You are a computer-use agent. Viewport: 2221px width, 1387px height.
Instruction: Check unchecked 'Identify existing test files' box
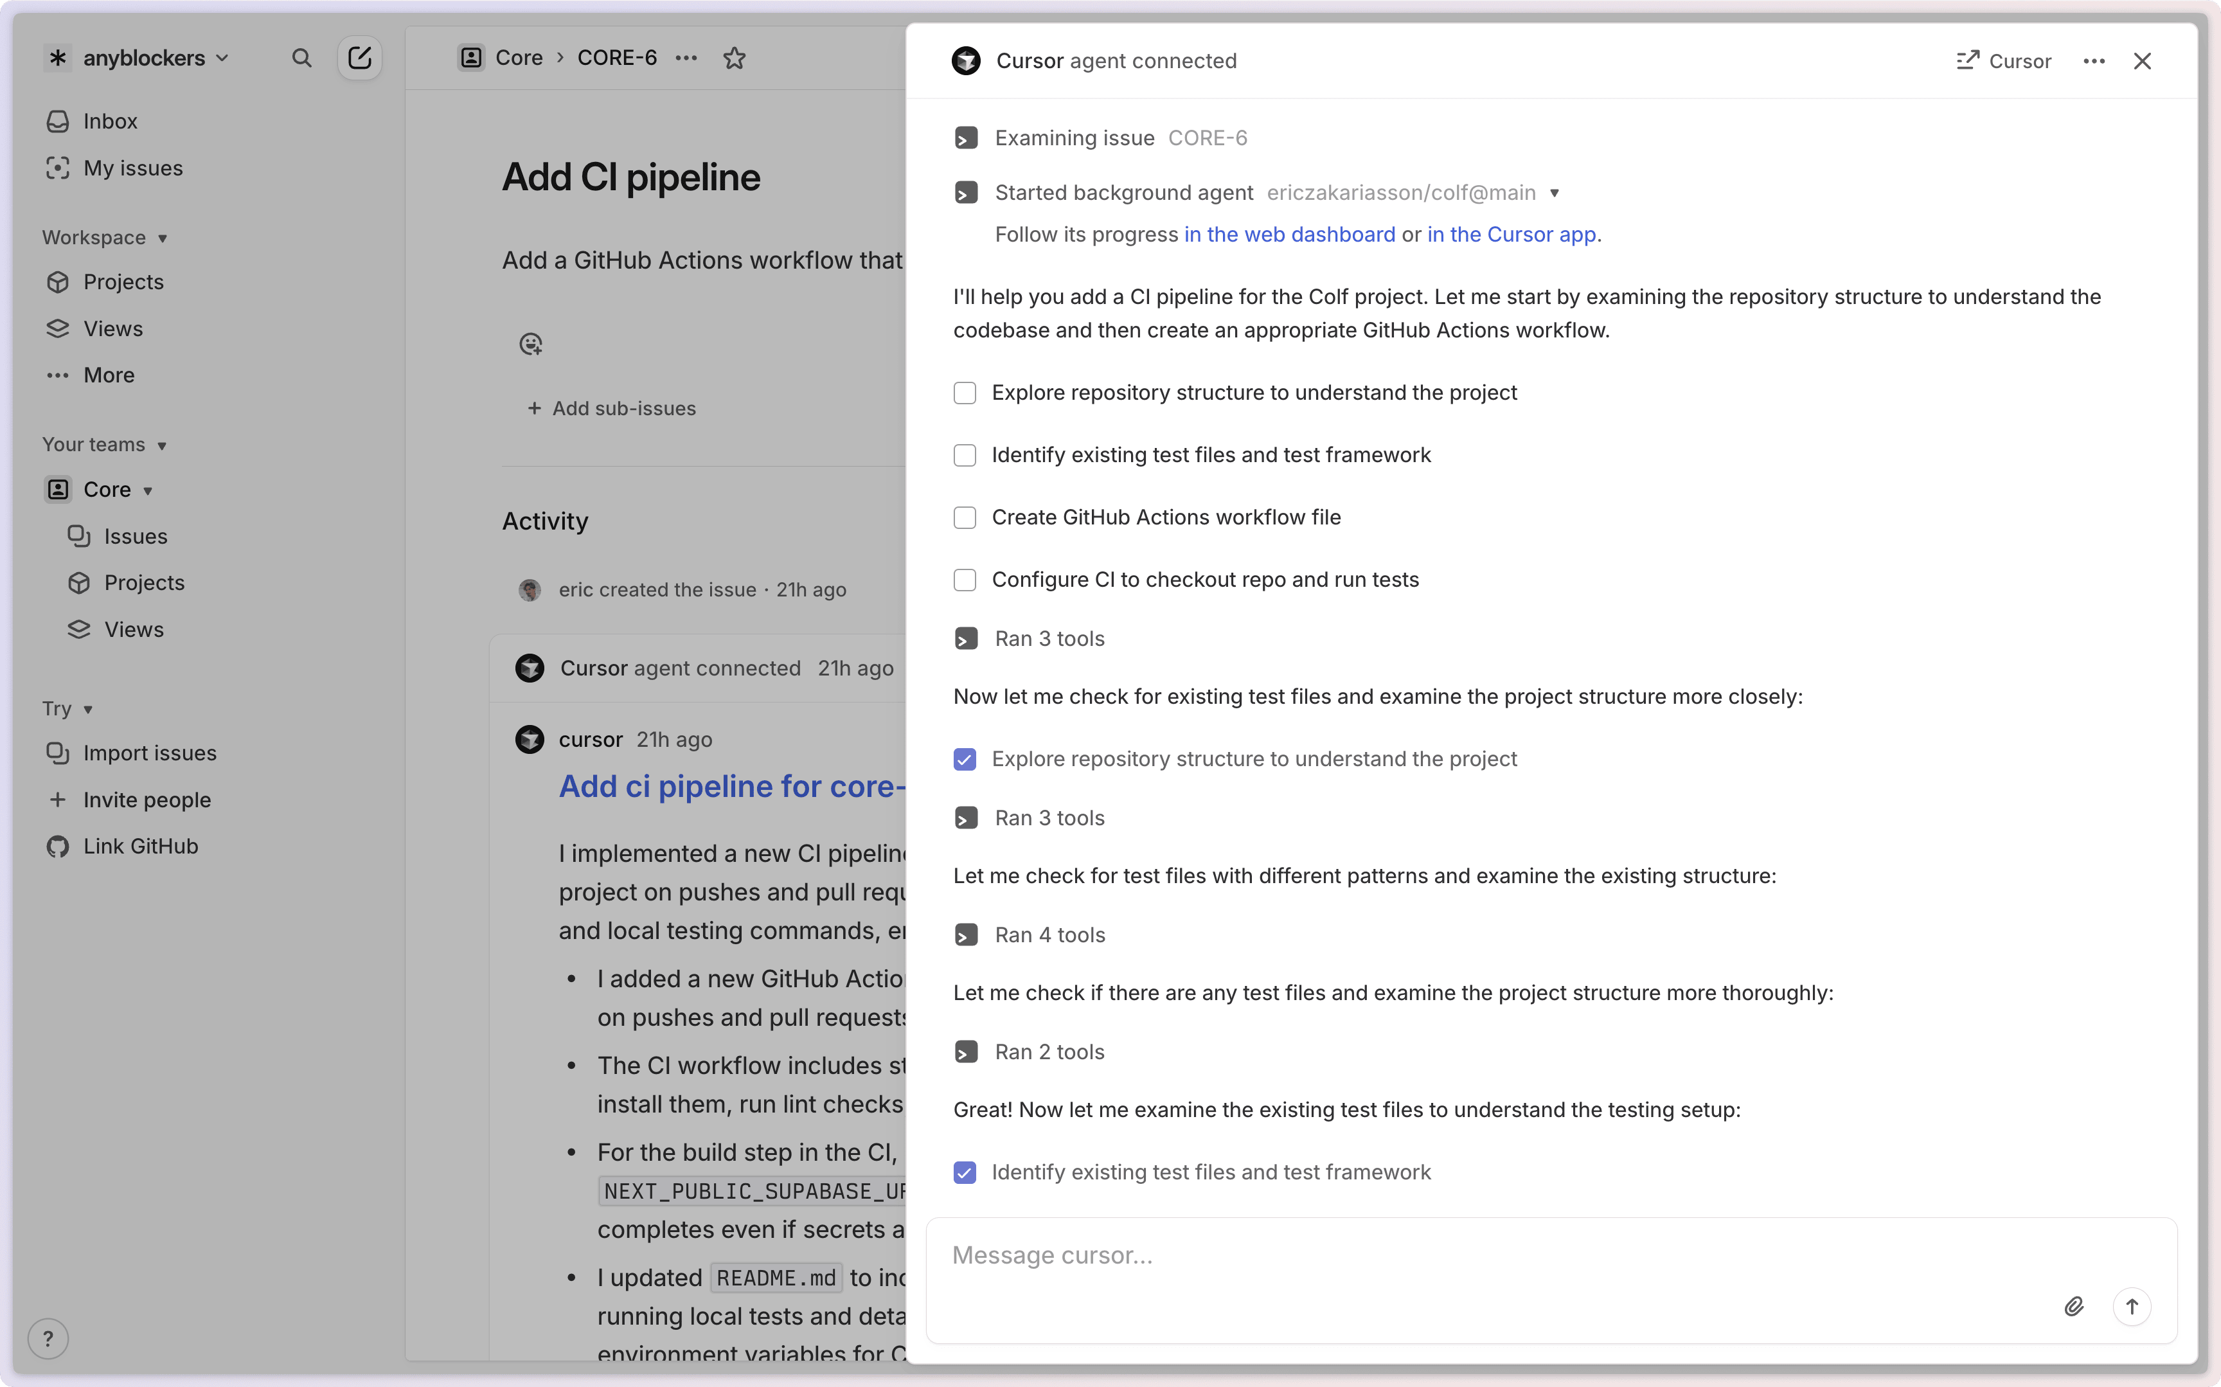pyautogui.click(x=965, y=456)
